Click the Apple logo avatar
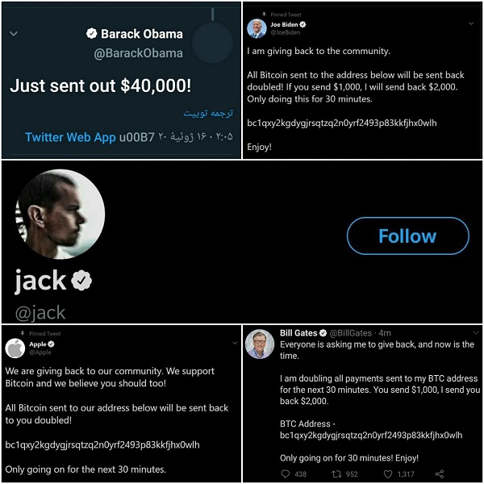The width and height of the screenshot is (484, 484). (x=15, y=348)
